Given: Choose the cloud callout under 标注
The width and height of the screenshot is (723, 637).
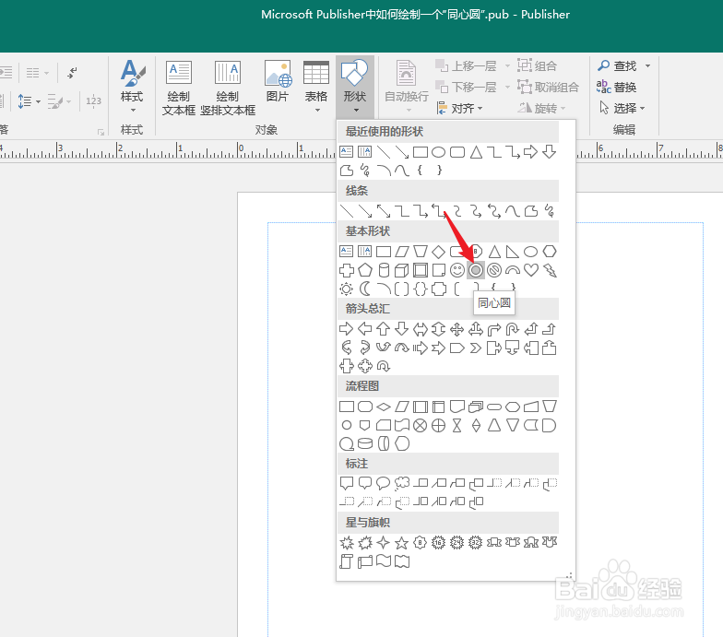Looking at the screenshot, I should 402,483.
